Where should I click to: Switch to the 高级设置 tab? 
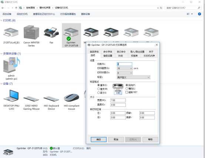pyautogui.click(x=108, y=56)
